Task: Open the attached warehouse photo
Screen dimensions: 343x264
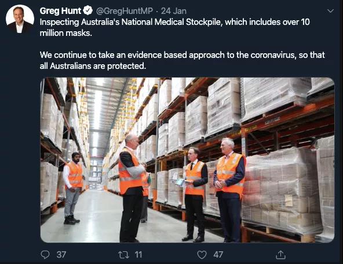Action: pos(187,160)
